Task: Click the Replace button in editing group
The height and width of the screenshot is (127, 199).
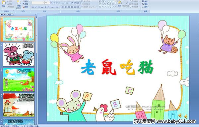Action: 145,4
